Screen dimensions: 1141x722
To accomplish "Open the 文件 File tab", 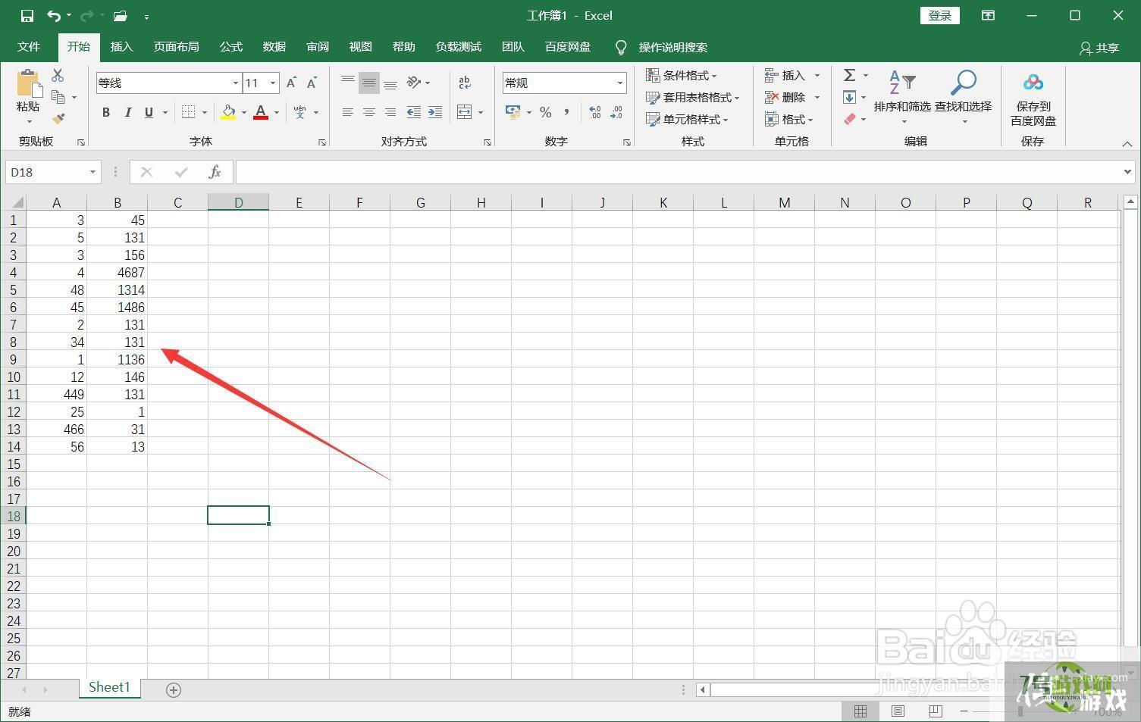I will coord(29,47).
